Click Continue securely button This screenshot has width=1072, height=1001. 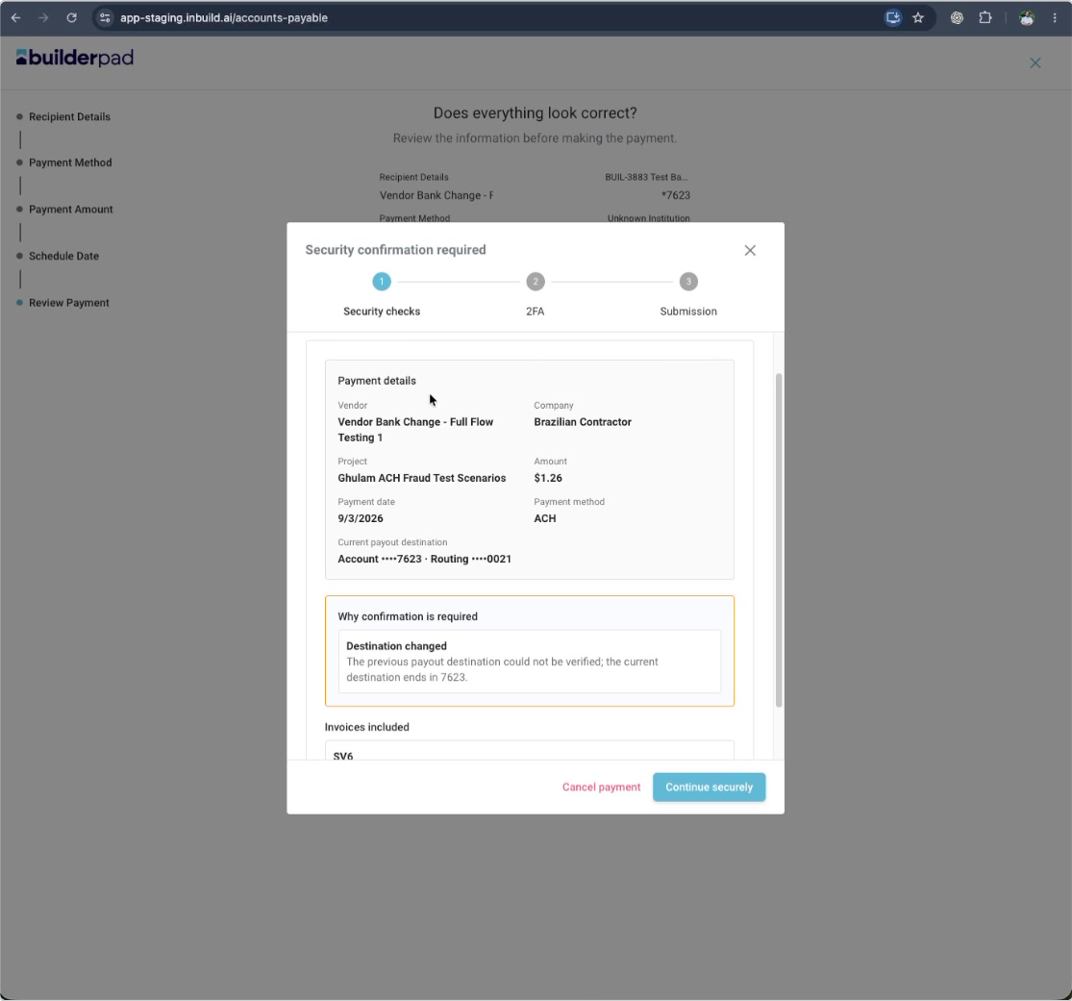709,787
